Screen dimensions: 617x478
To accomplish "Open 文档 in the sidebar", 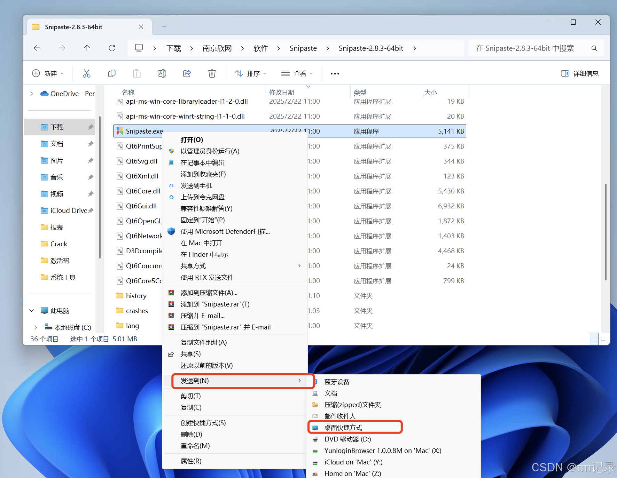I will tap(60, 144).
